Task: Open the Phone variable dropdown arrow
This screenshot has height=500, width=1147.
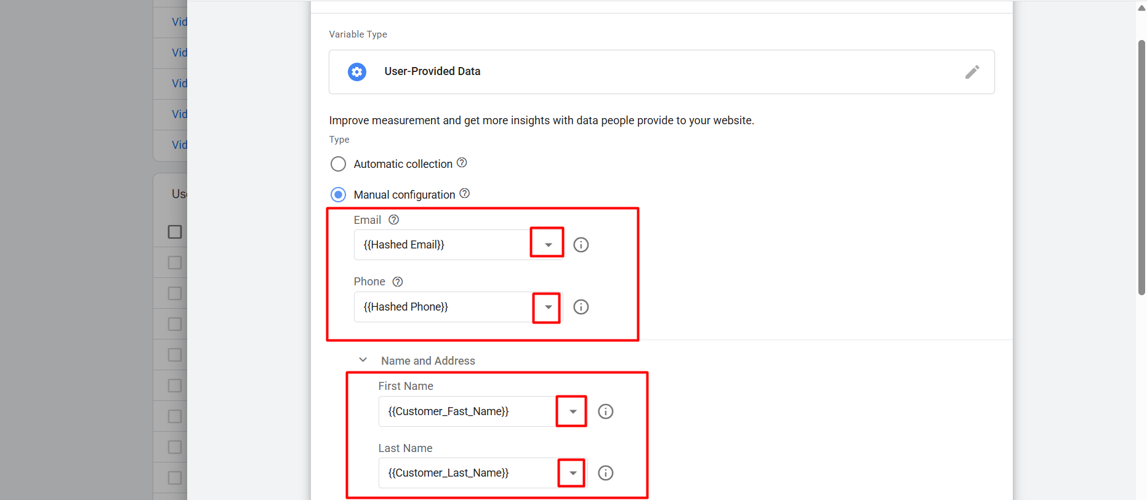Action: [548, 307]
